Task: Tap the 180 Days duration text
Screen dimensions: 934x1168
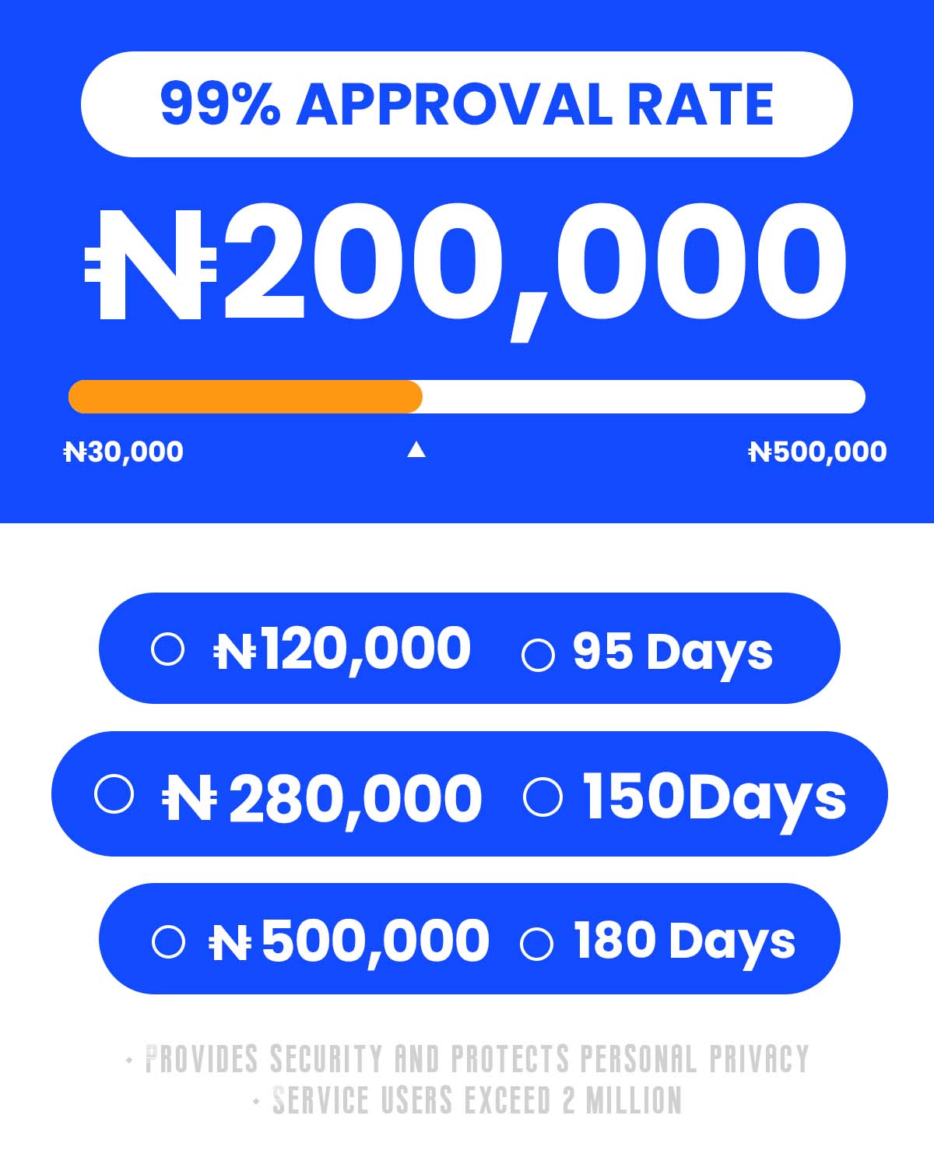Action: click(684, 942)
